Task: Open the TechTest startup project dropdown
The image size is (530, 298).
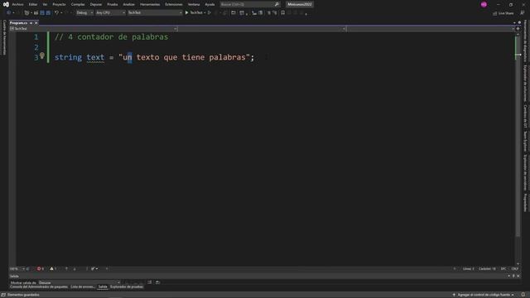Action: click(155, 13)
